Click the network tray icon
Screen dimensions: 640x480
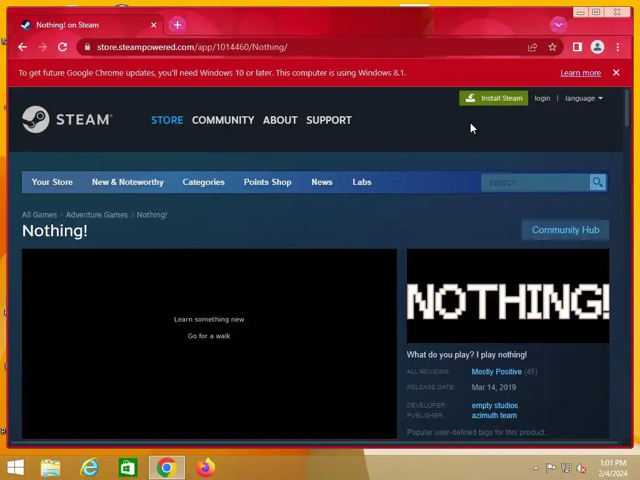[x=566, y=467]
